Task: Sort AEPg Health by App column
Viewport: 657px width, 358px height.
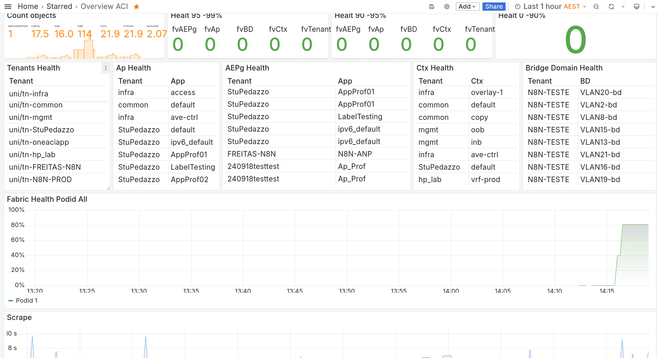Action: [x=345, y=81]
